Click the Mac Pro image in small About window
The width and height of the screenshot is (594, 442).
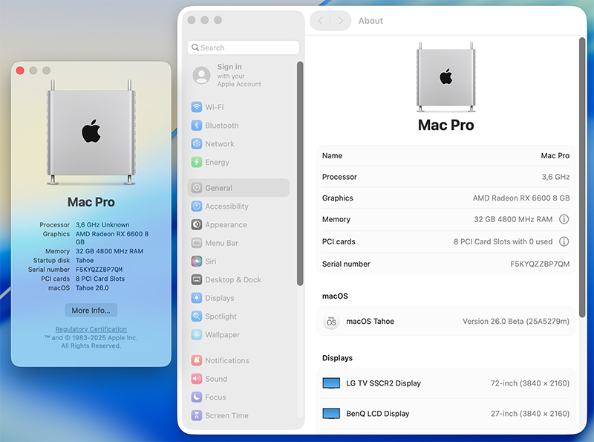coord(91,132)
